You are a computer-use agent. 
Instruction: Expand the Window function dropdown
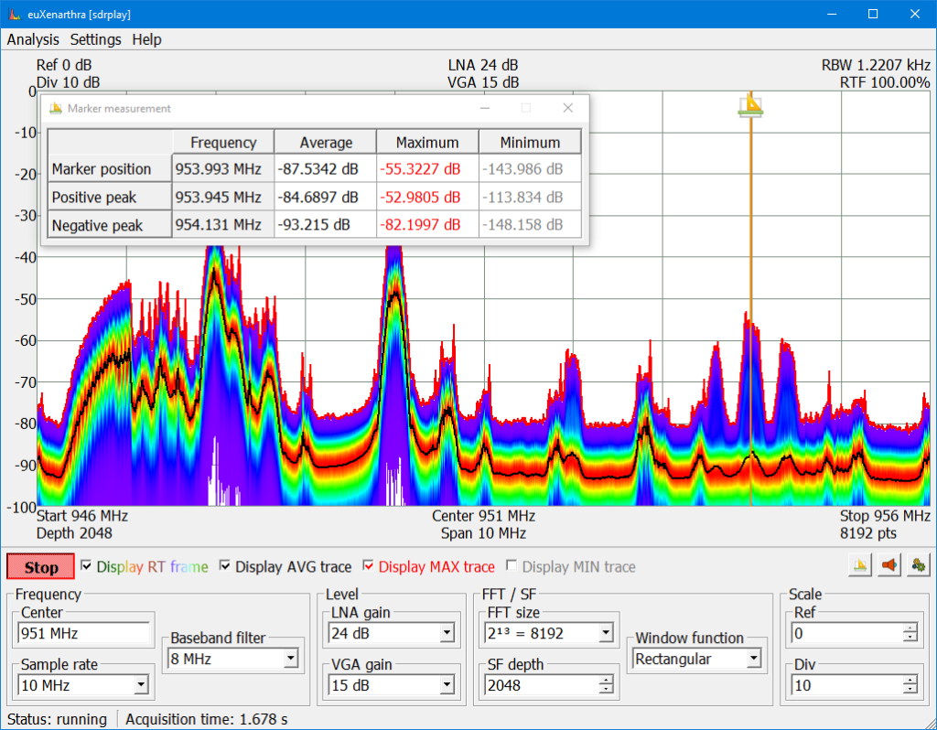point(753,658)
